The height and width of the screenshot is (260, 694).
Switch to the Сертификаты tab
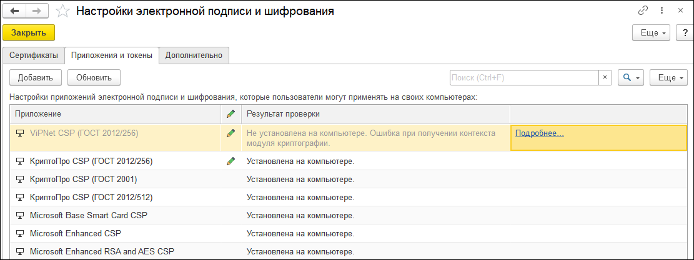click(34, 55)
